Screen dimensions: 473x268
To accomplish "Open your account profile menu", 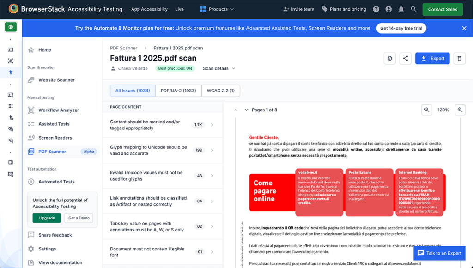I will [x=388, y=9].
